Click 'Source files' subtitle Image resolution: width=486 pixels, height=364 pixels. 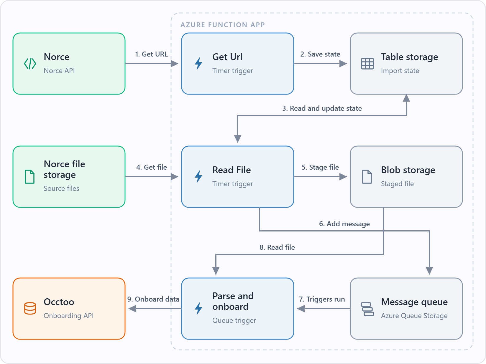pyautogui.click(x=61, y=188)
